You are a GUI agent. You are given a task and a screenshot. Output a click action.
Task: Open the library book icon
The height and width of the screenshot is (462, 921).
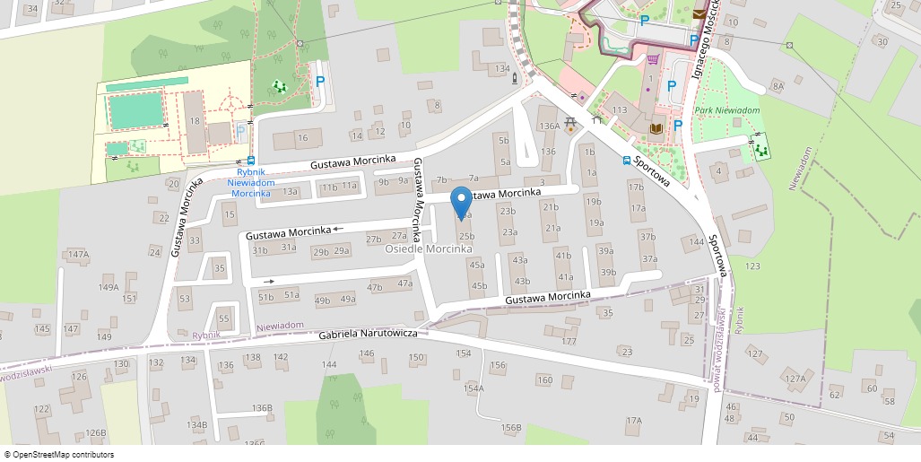click(655, 128)
